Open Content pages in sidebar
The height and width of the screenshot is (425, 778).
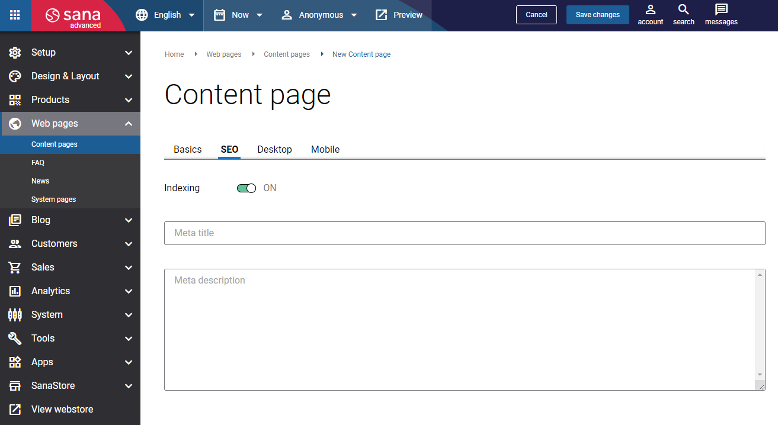71,144
